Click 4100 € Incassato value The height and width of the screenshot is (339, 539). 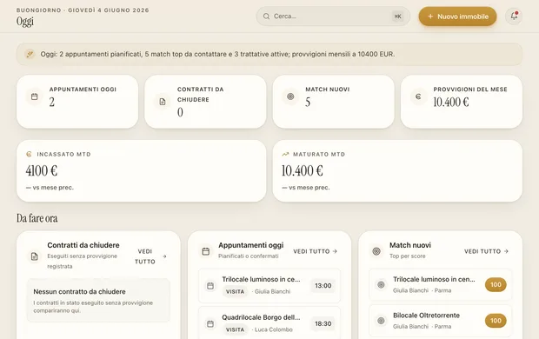pos(42,171)
